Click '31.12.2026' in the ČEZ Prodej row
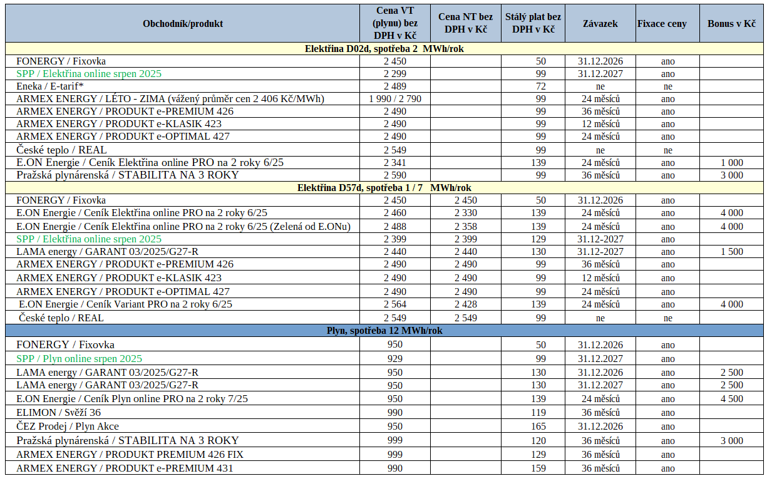767x481 pixels. (x=600, y=427)
